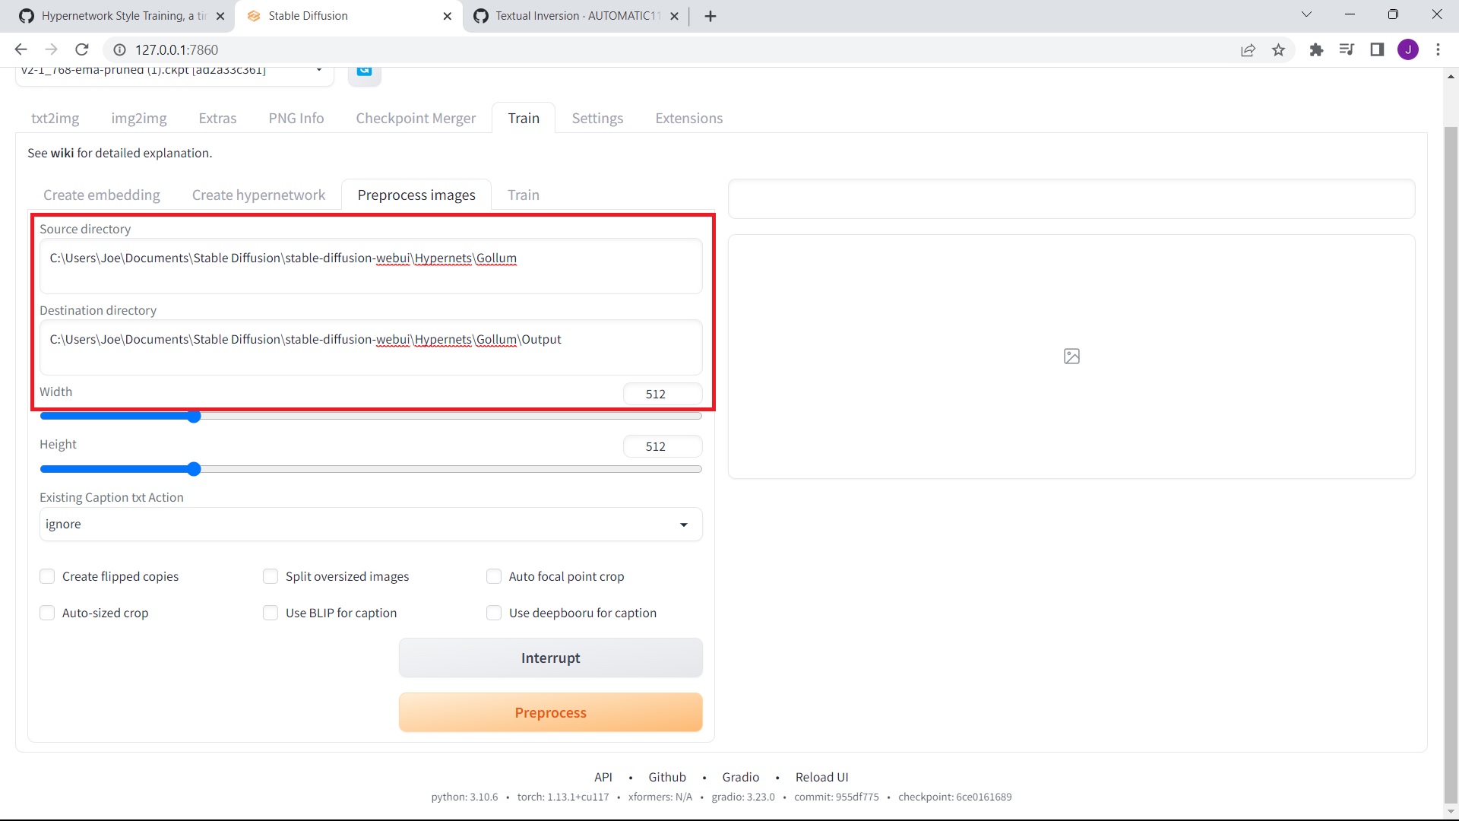Screen dimensions: 1459x821
Task: Expand the checkpoint selection dropdown
Action: pyautogui.click(x=318, y=69)
